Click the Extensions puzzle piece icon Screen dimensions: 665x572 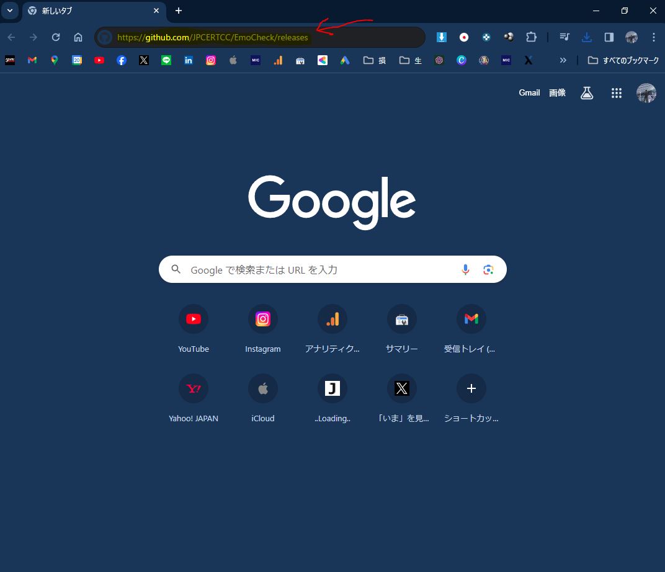531,37
